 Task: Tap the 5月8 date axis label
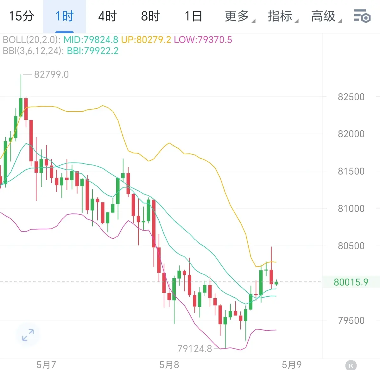click(169, 365)
